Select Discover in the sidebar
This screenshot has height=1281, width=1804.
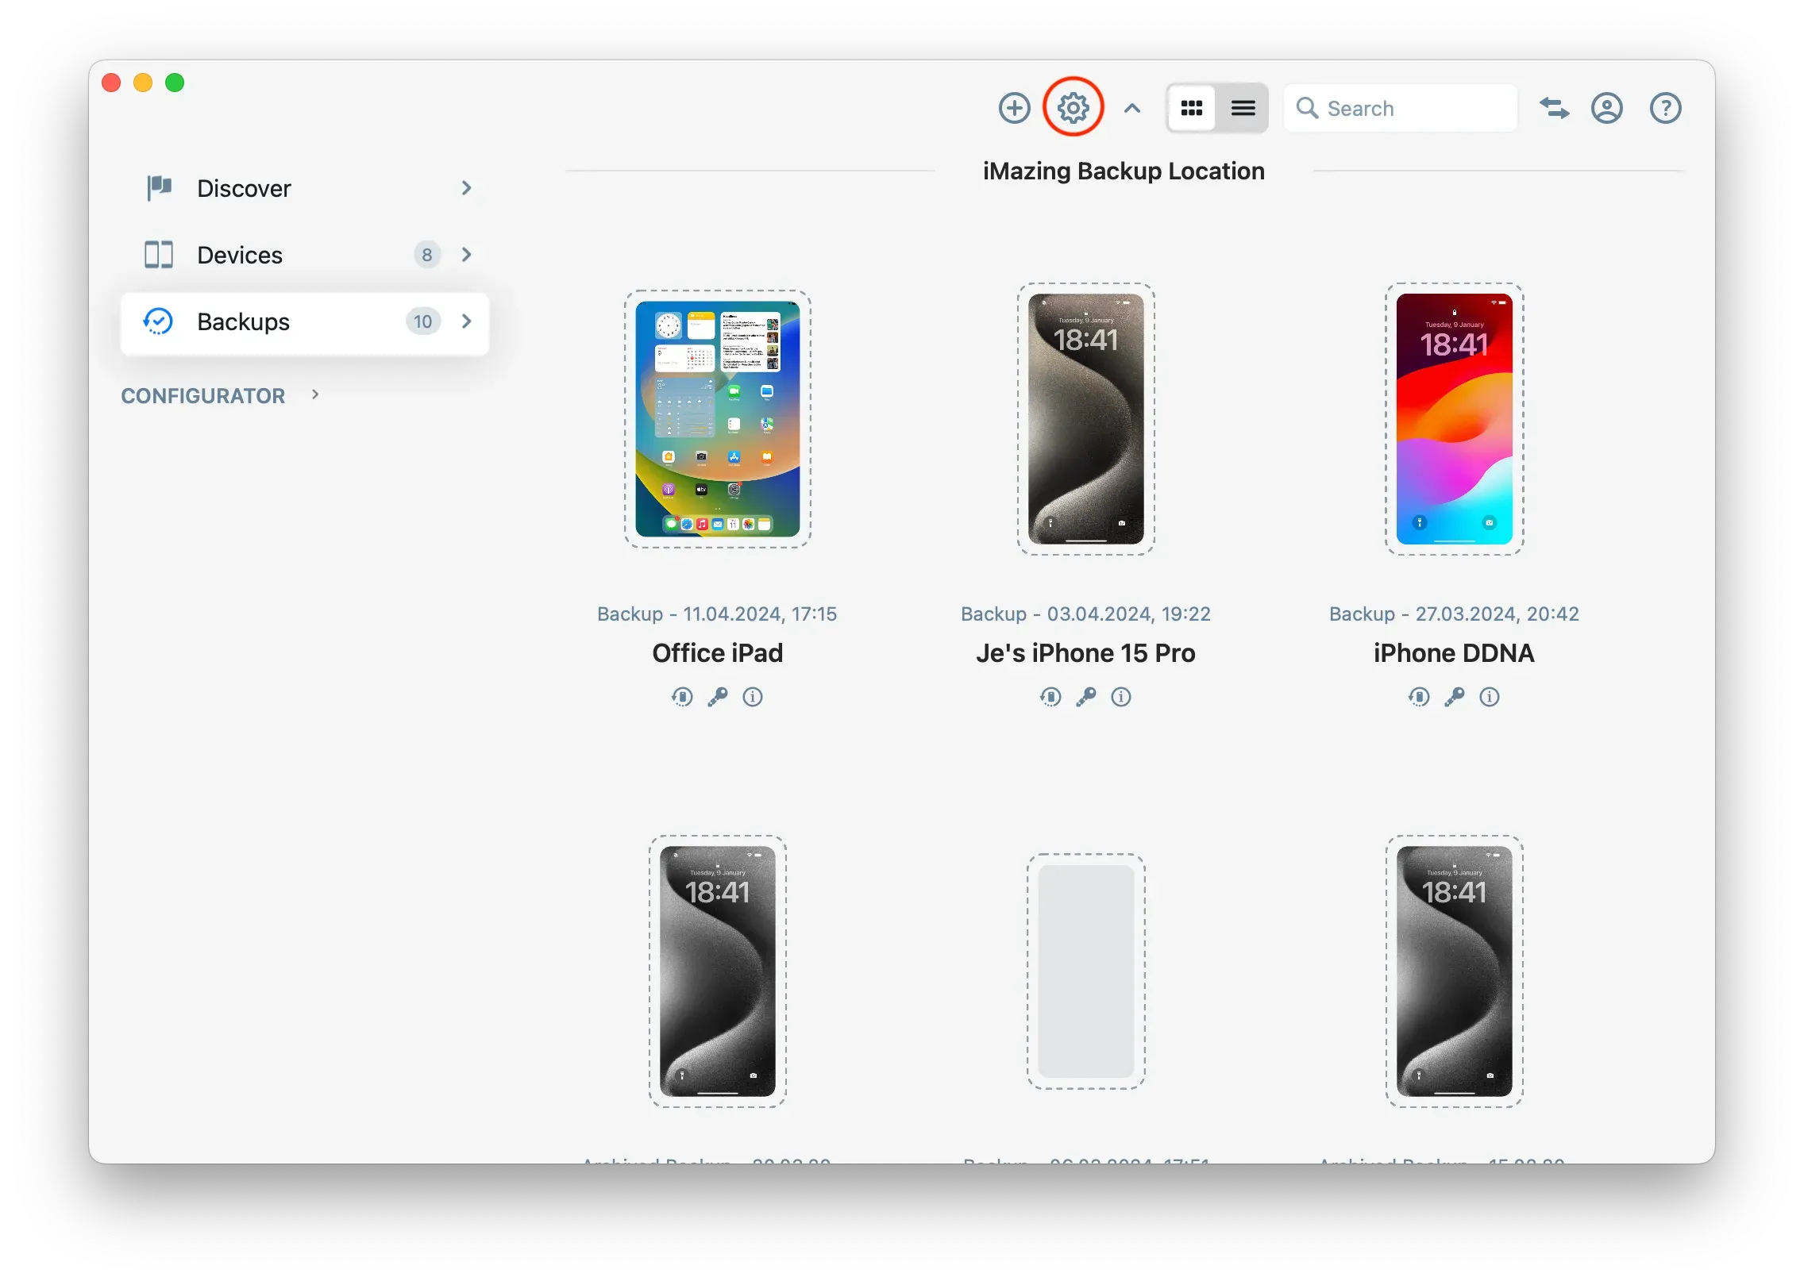click(242, 188)
